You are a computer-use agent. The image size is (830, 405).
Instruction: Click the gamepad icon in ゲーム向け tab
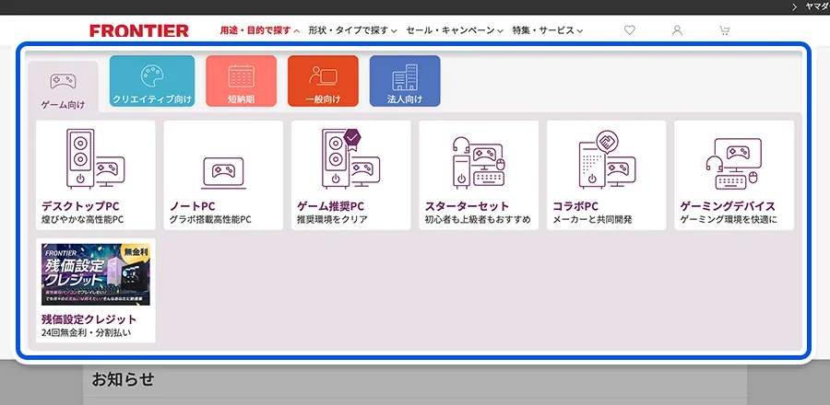click(63, 81)
